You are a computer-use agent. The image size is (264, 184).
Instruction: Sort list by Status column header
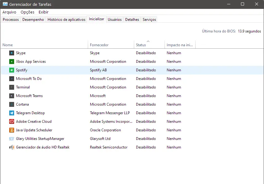click(x=141, y=45)
